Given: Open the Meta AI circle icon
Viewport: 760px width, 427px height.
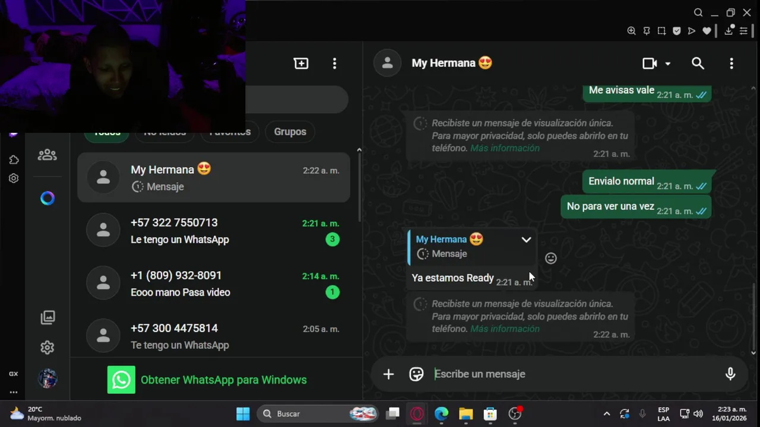Looking at the screenshot, I should click(47, 199).
